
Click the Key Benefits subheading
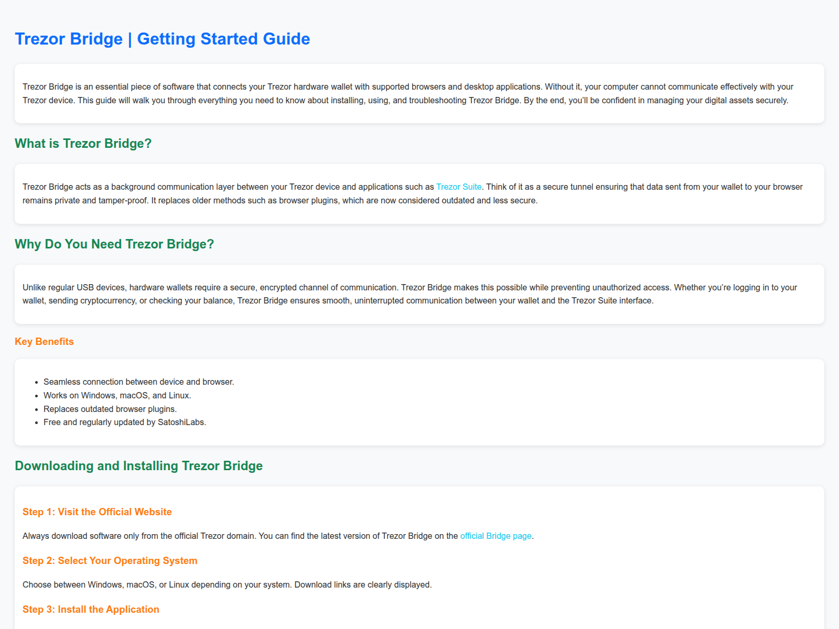pos(44,342)
